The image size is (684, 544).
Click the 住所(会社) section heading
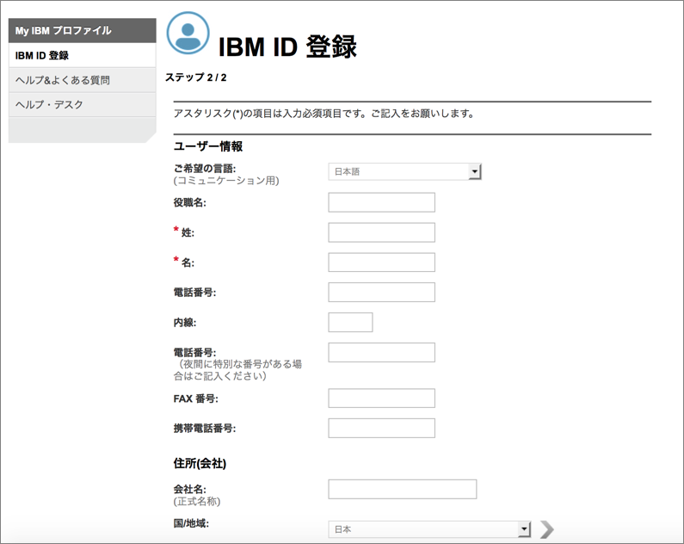pos(200,463)
